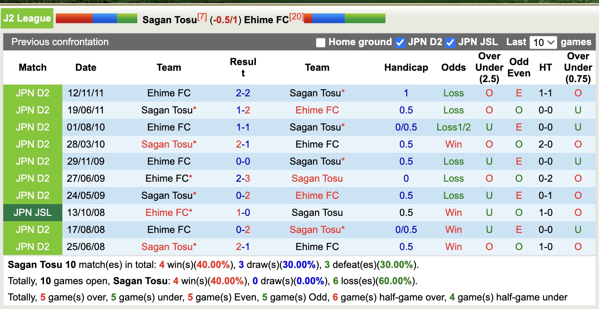Uncheck the JPN D2 filter checkbox
Viewport: 599px width, 309px height.
pyautogui.click(x=400, y=42)
